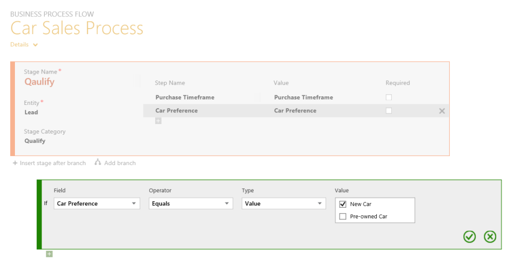
Task: Click the Add branch link text
Action: (x=120, y=163)
